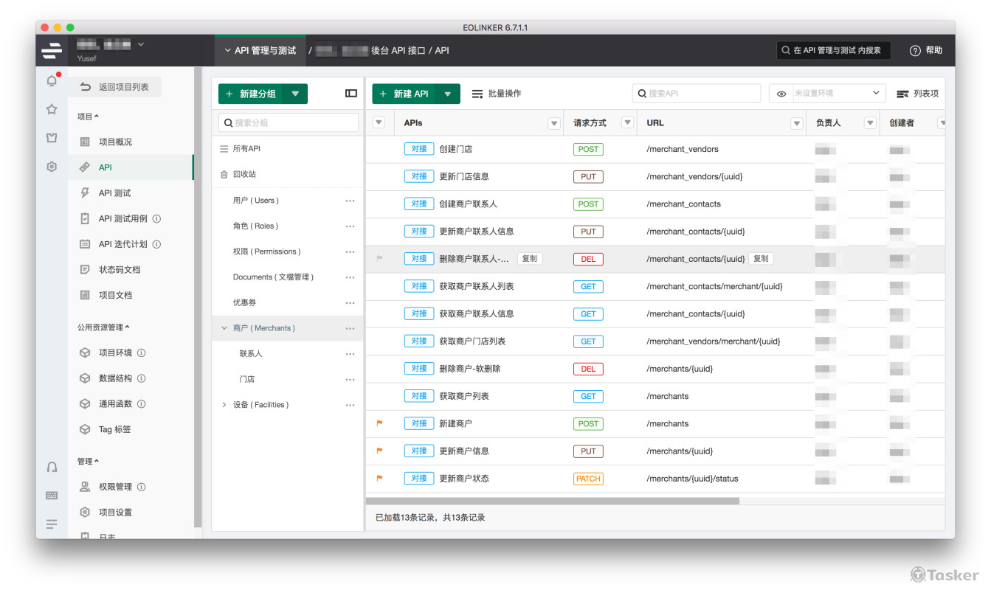The height and width of the screenshot is (590, 991).
Task: Click the 新建分组 button
Action: pos(251,94)
